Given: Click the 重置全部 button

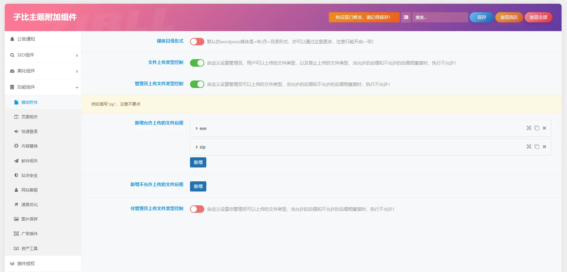Looking at the screenshot, I should [538, 17].
